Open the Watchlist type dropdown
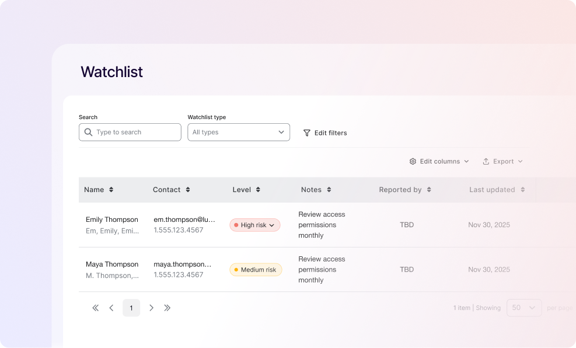 (238, 132)
